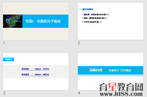
Task: Open the 基础自查 link on slide 3
Action: coord(25,69)
